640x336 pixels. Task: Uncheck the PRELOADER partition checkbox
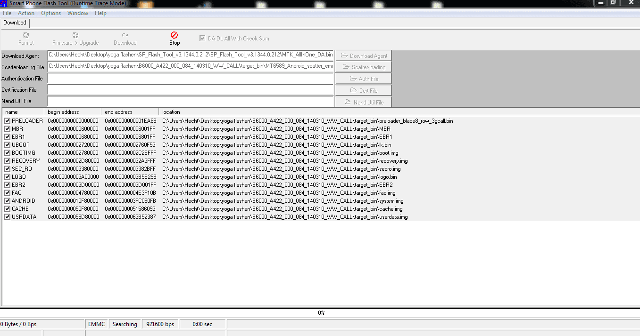click(7, 121)
